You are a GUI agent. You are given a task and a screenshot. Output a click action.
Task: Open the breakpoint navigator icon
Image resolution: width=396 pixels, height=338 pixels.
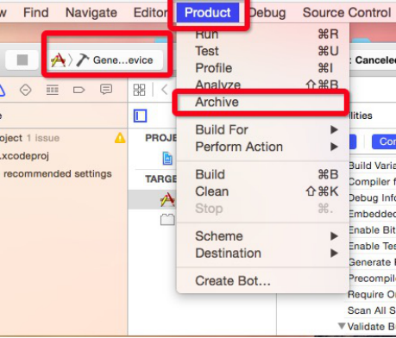[79, 91]
